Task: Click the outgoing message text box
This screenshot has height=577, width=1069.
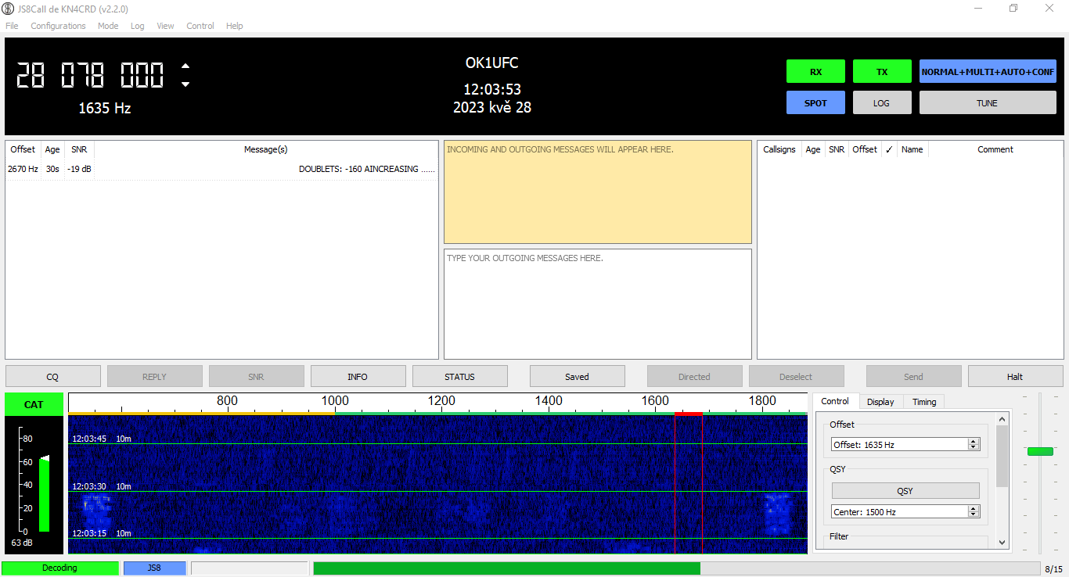Action: pos(597,303)
